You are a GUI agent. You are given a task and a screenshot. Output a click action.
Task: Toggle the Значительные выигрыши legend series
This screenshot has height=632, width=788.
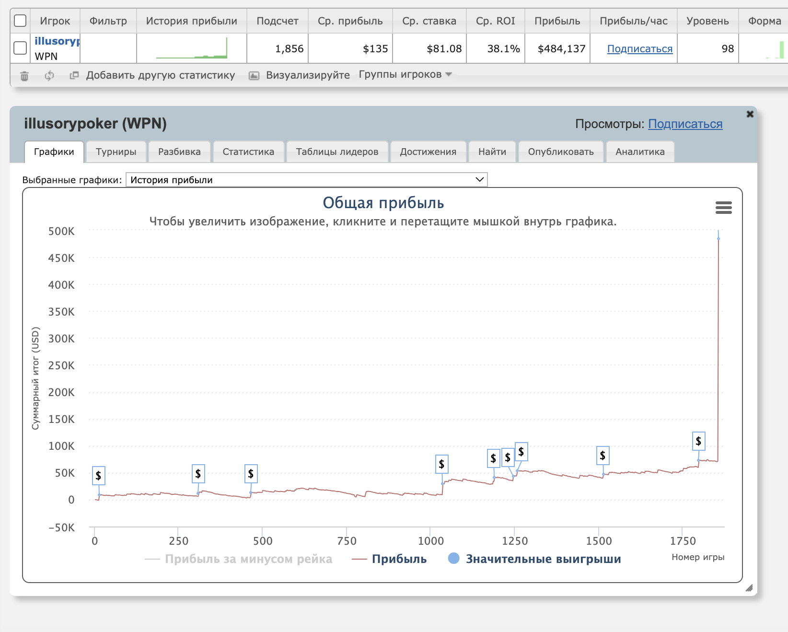point(543,559)
